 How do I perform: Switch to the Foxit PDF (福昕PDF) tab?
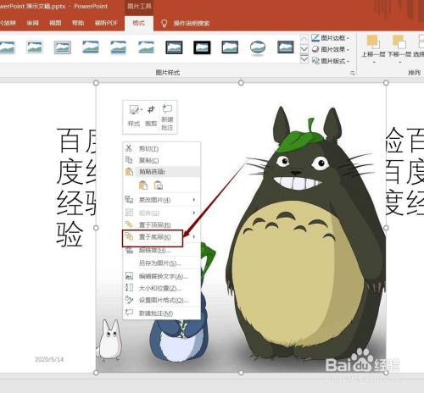(106, 23)
